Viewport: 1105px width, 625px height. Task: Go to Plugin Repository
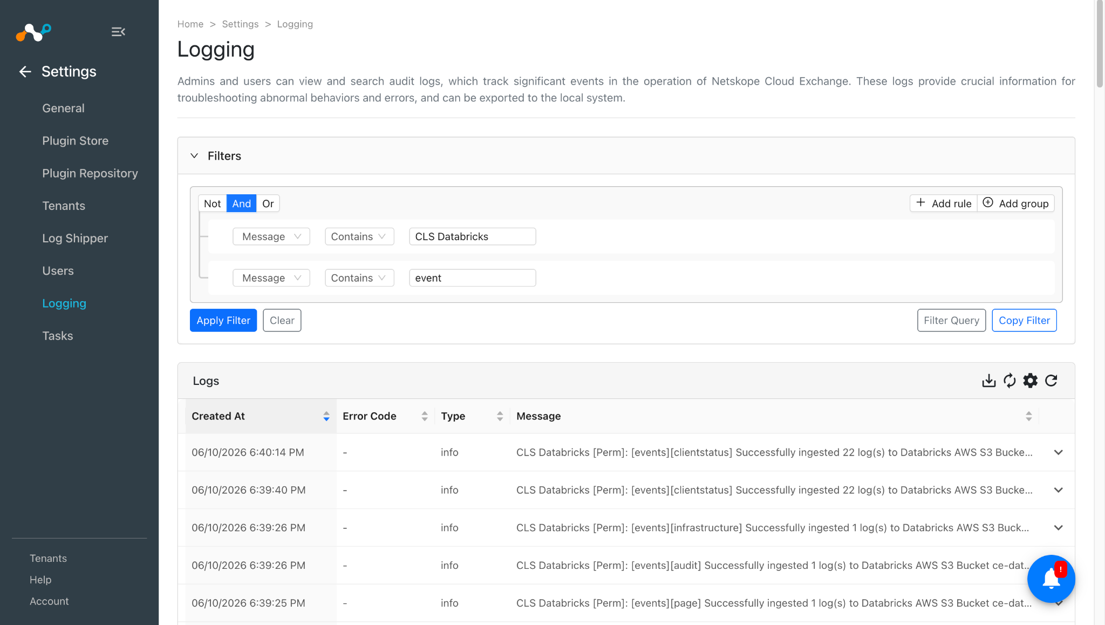coord(90,173)
